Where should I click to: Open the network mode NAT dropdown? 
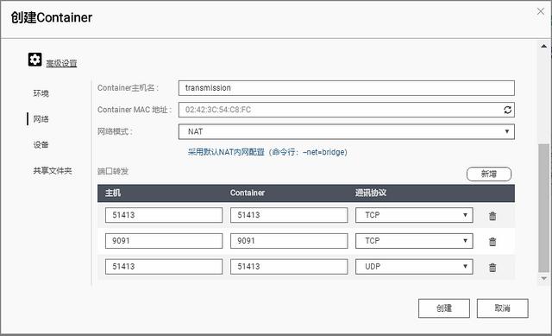coord(347,131)
